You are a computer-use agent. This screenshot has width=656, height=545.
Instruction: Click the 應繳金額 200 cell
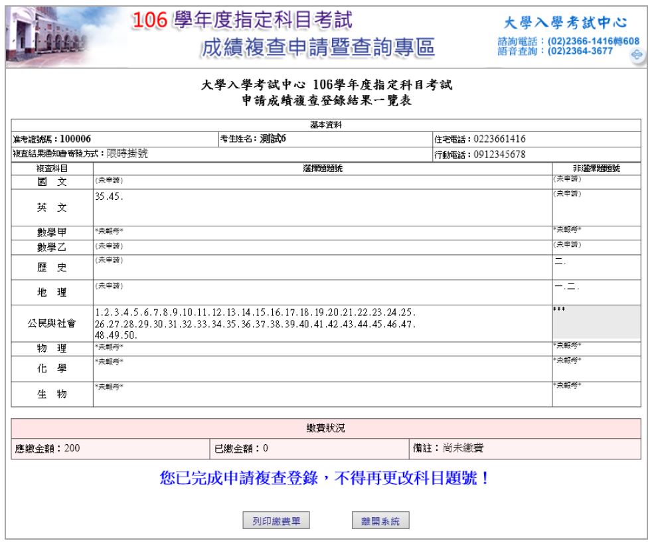[x=110, y=448]
